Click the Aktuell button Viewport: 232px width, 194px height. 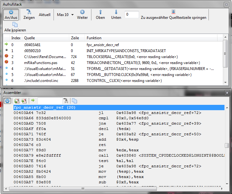[x=44, y=15]
